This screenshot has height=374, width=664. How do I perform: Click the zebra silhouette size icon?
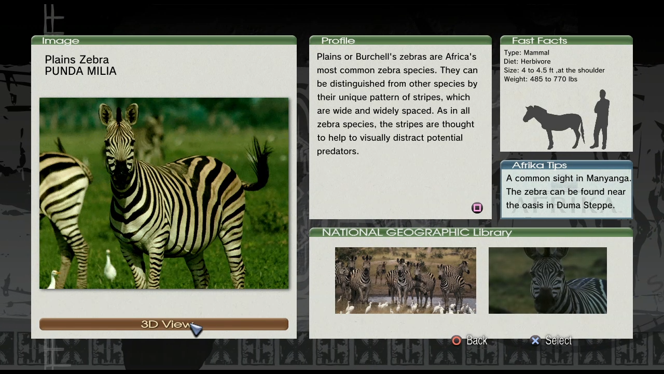554,127
